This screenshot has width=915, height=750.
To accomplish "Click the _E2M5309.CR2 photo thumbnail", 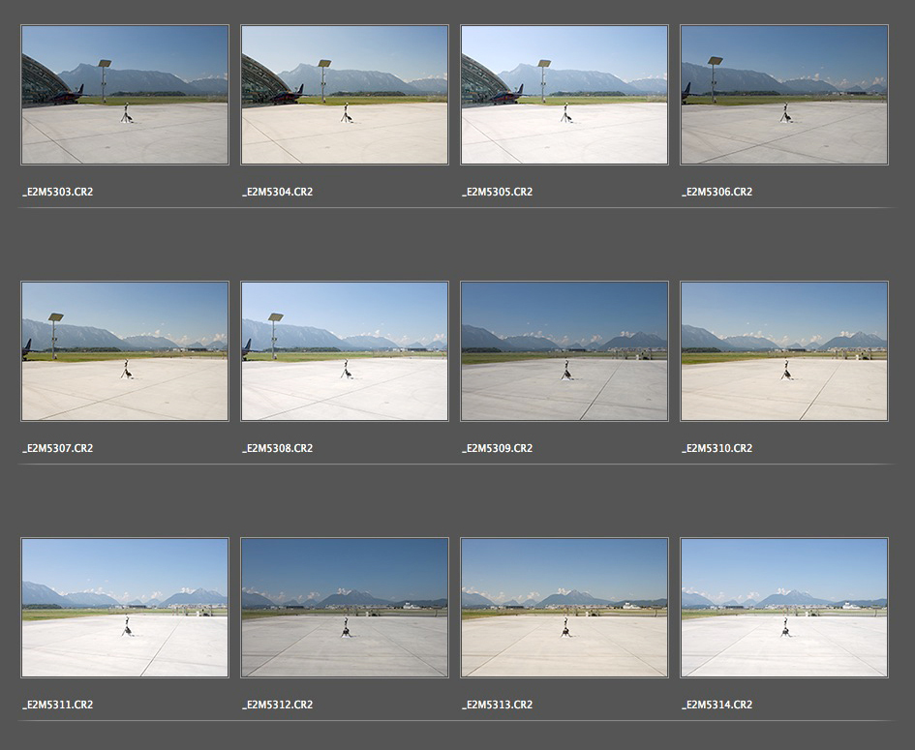I will point(564,351).
